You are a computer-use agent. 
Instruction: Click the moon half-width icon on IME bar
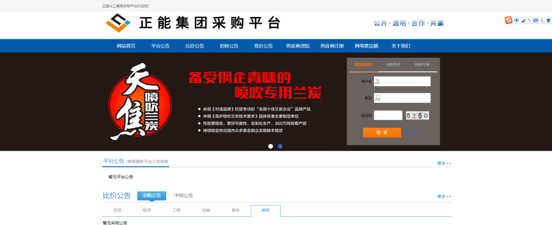(523, 20)
